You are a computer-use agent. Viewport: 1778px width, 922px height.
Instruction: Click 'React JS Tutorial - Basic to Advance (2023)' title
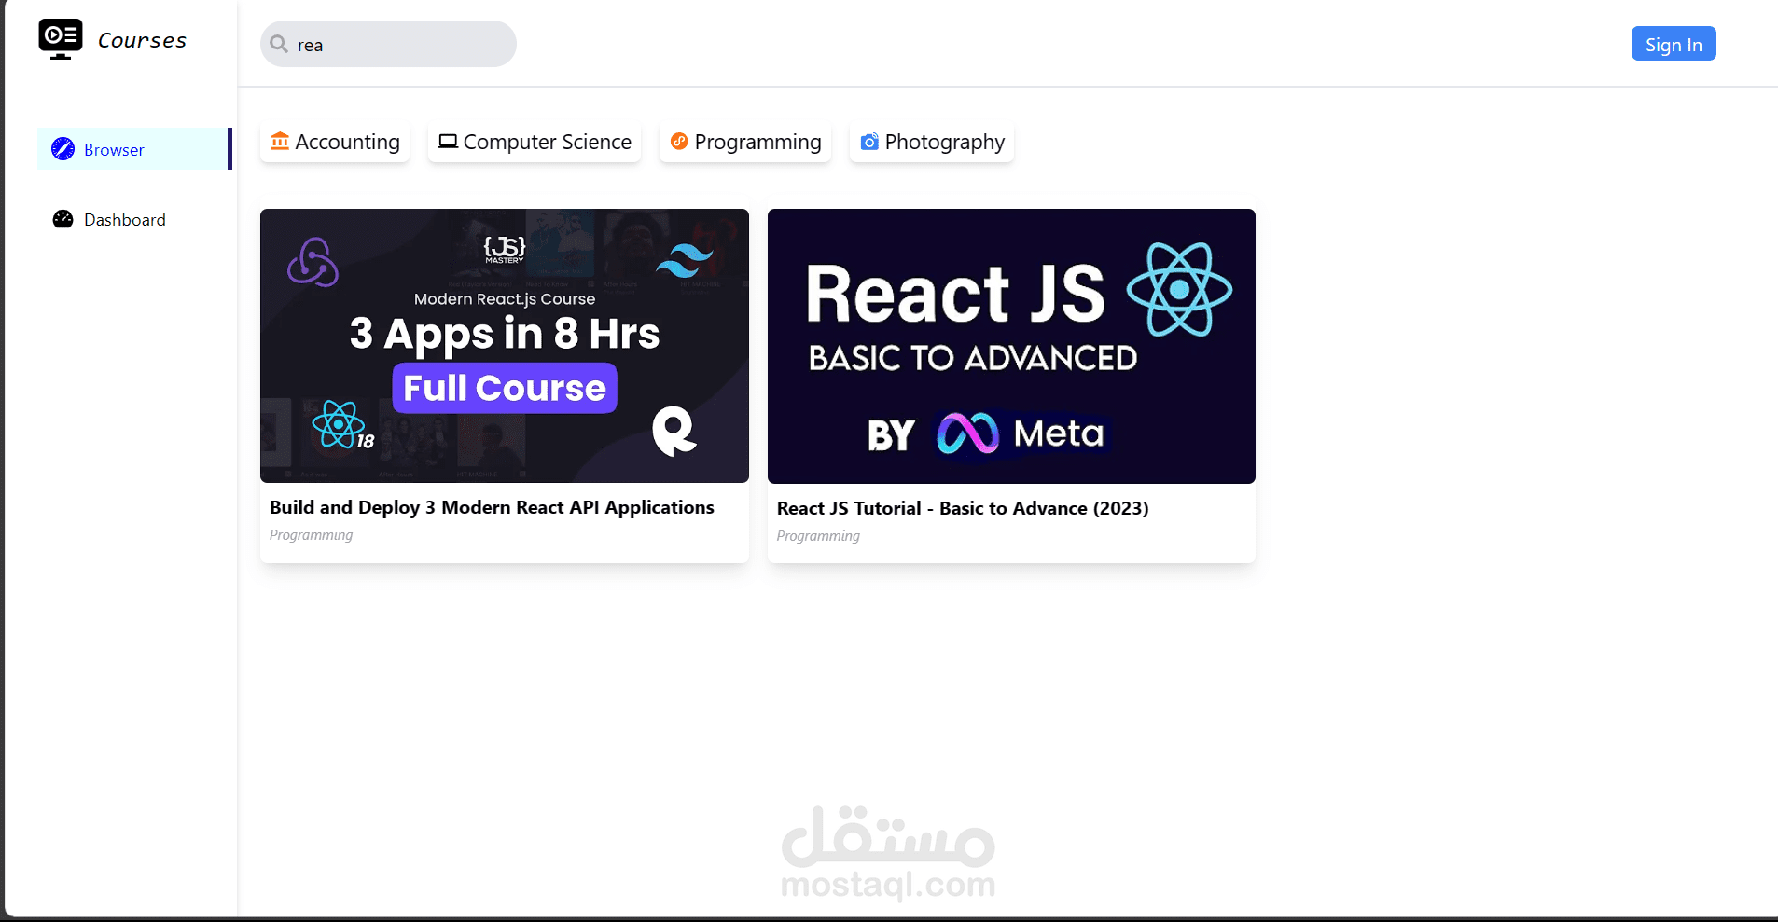(x=963, y=508)
